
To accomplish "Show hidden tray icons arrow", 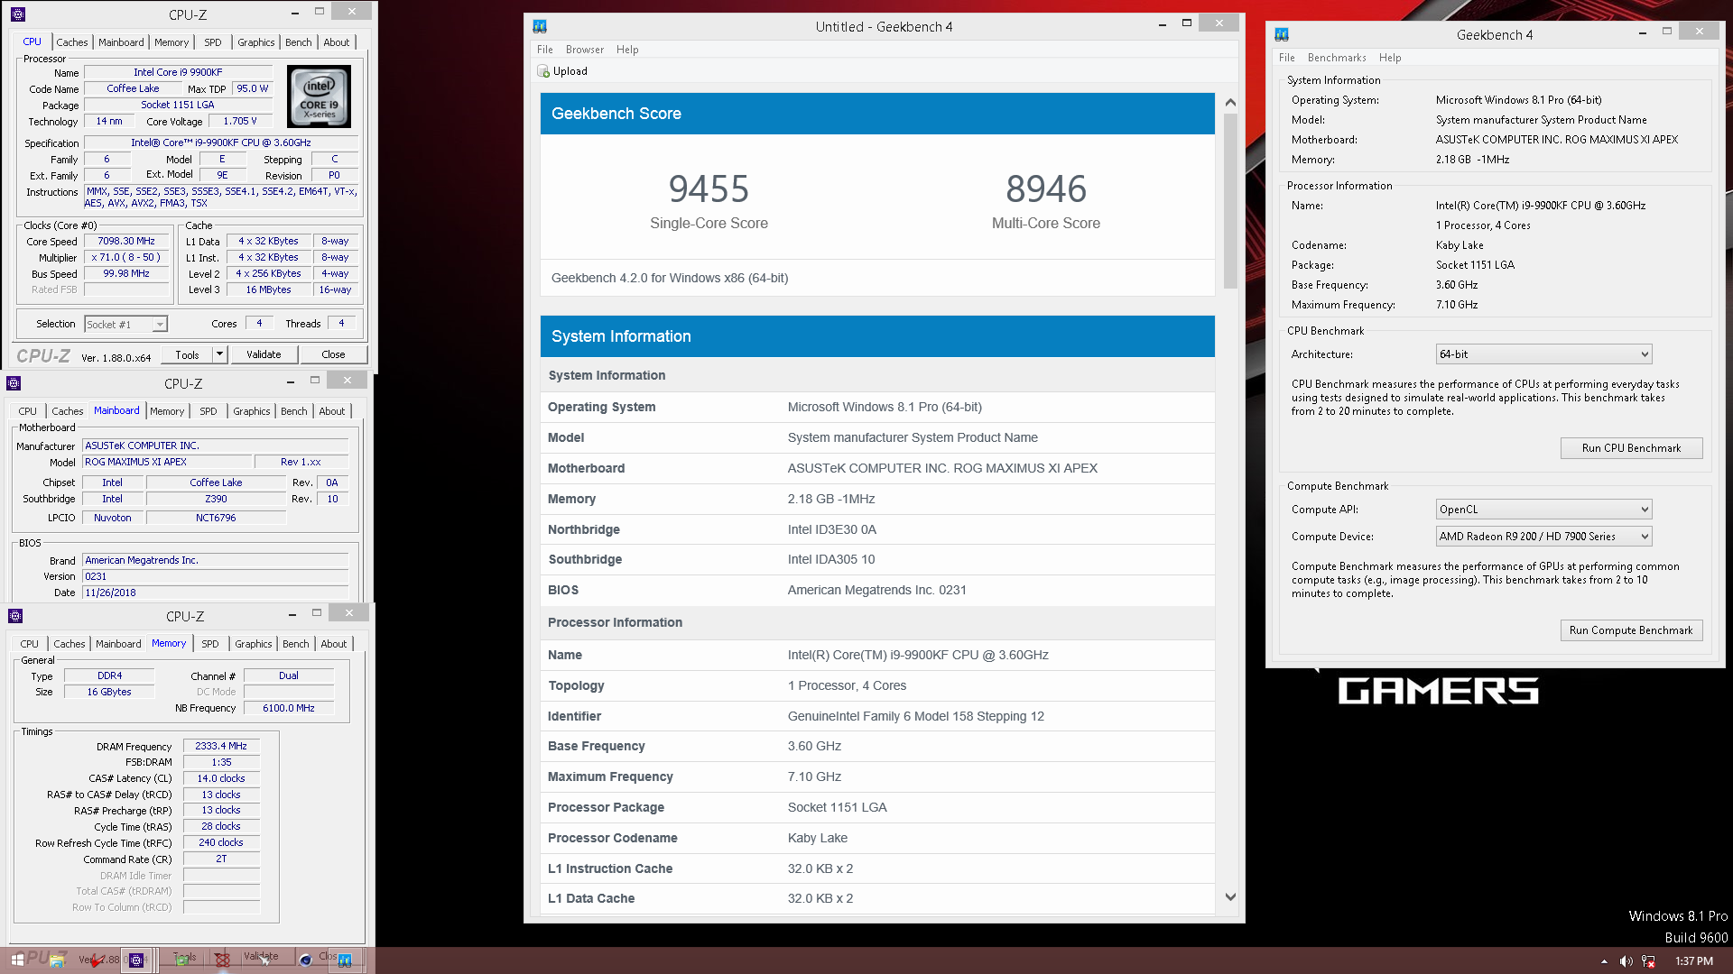I will 1604,961.
